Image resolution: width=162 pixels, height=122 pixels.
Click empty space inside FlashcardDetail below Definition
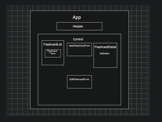(105, 61)
